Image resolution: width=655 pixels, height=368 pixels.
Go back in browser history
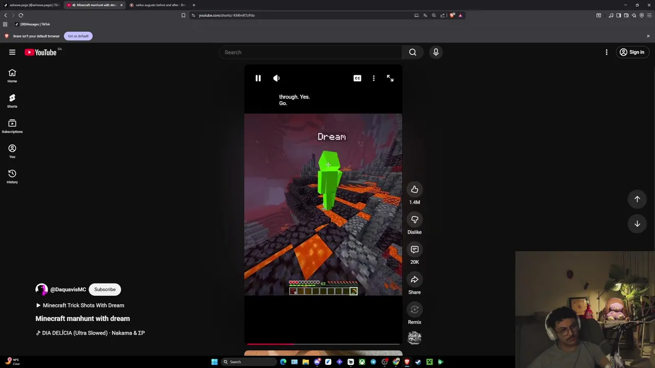point(6,15)
